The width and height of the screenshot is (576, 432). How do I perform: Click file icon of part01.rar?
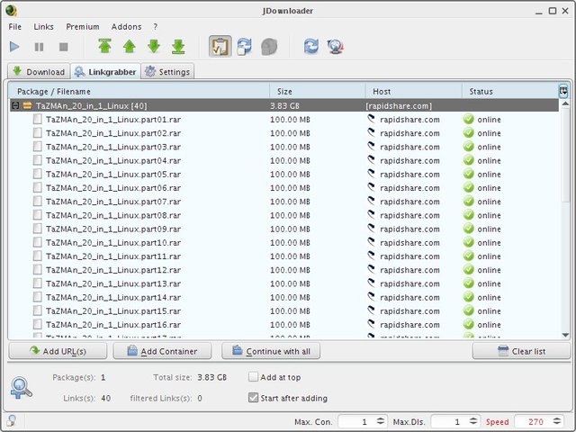(37, 120)
